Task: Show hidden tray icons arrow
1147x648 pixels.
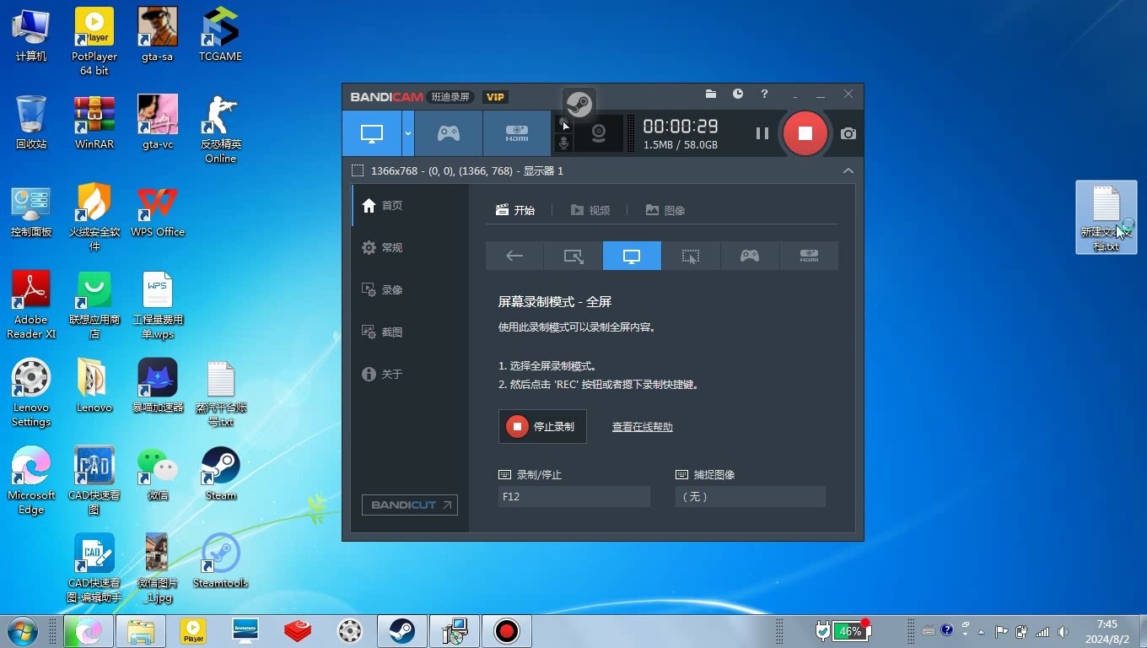Action: 980,631
